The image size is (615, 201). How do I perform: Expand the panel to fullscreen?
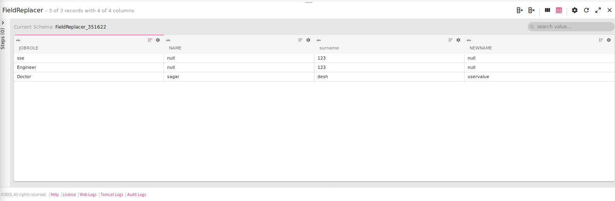598,10
